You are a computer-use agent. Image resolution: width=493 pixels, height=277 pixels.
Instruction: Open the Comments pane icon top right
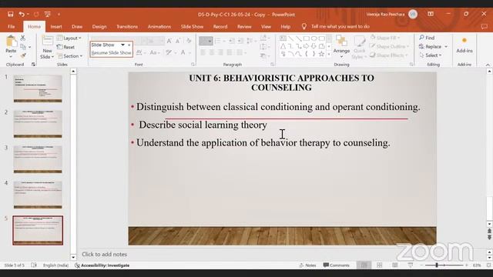point(485,27)
